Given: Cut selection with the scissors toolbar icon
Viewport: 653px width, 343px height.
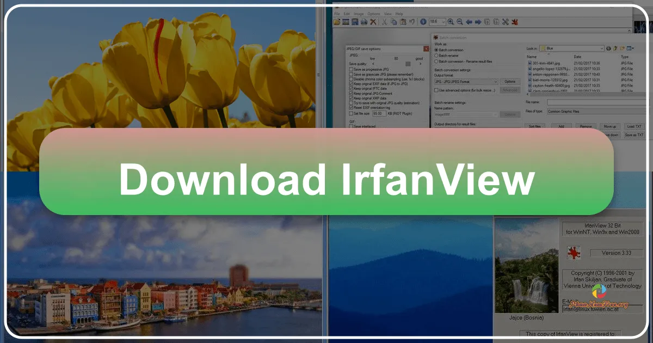Looking at the screenshot, I should [x=385, y=22].
